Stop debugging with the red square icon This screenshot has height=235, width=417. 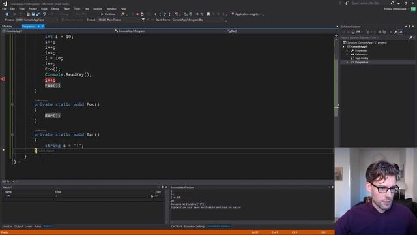[137, 14]
